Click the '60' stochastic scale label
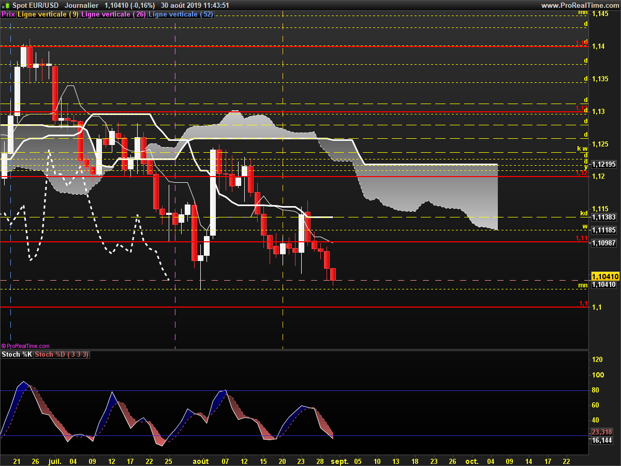 (596, 405)
